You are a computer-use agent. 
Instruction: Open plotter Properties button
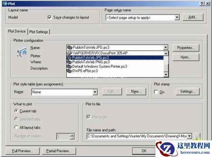186,48
